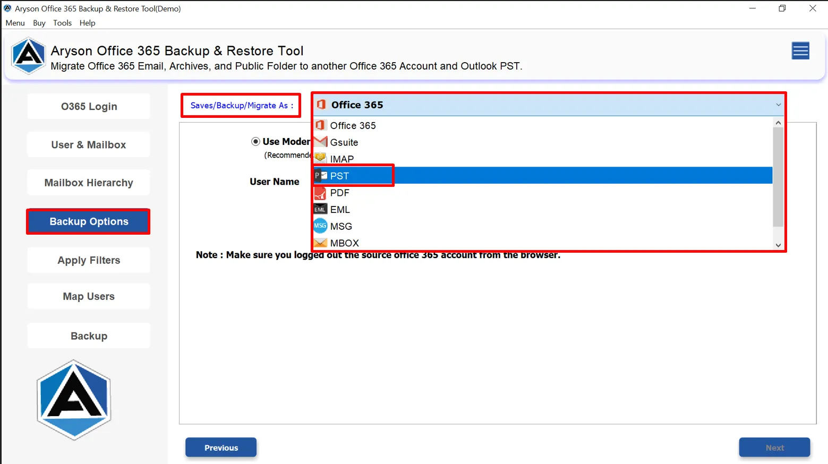The image size is (828, 464).
Task: Click the MBOX envelope icon in list
Action: tap(320, 243)
